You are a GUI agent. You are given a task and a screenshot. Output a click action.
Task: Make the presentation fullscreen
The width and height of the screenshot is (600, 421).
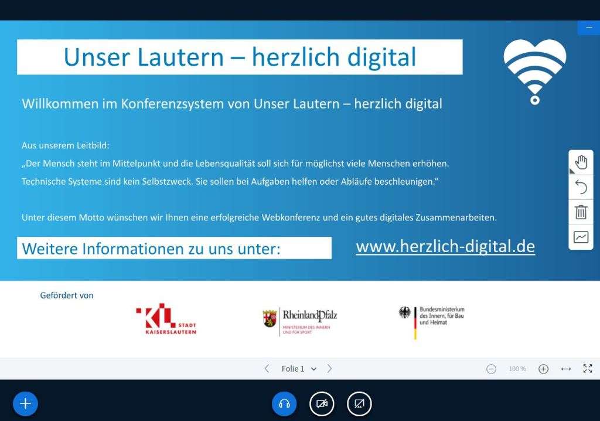pos(588,369)
